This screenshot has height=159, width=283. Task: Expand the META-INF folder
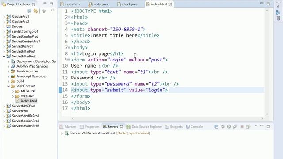tap(13, 91)
